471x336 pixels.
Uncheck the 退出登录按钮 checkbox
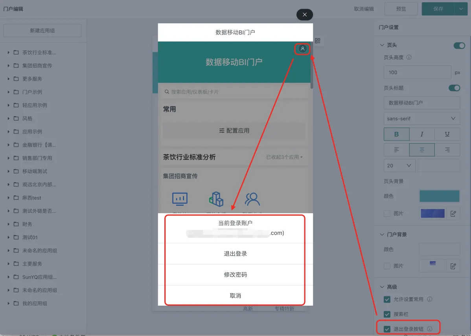(x=387, y=329)
